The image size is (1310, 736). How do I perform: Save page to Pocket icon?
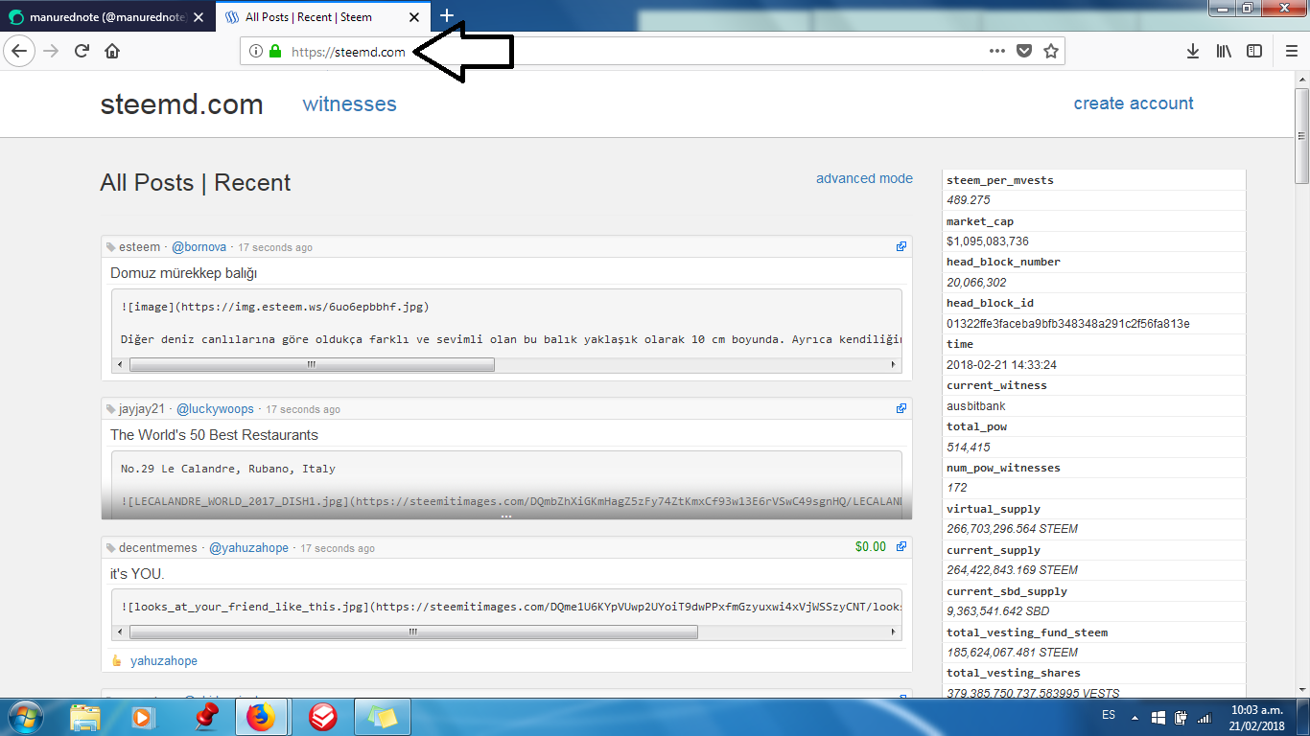coord(1024,52)
